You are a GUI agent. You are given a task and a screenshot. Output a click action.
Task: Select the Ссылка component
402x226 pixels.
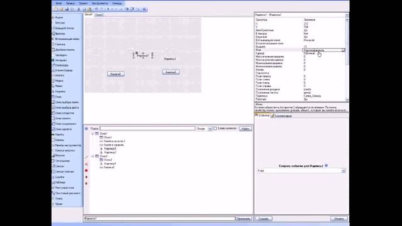[x=60, y=177]
